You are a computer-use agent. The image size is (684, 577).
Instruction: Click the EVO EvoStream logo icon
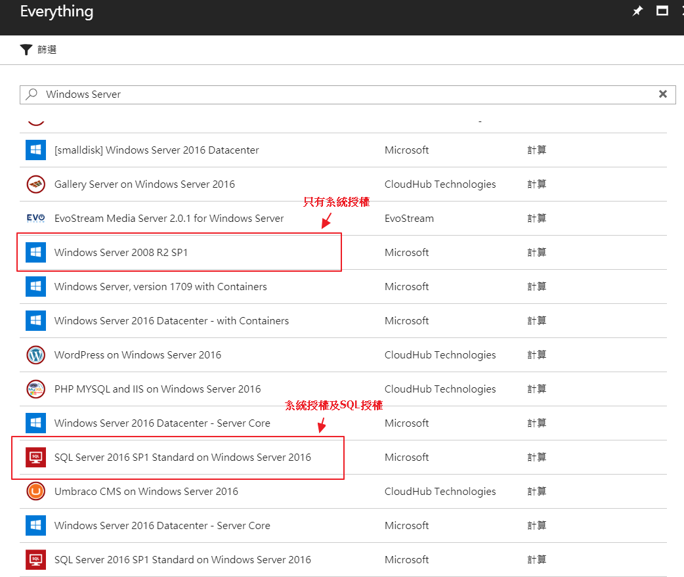(x=35, y=218)
